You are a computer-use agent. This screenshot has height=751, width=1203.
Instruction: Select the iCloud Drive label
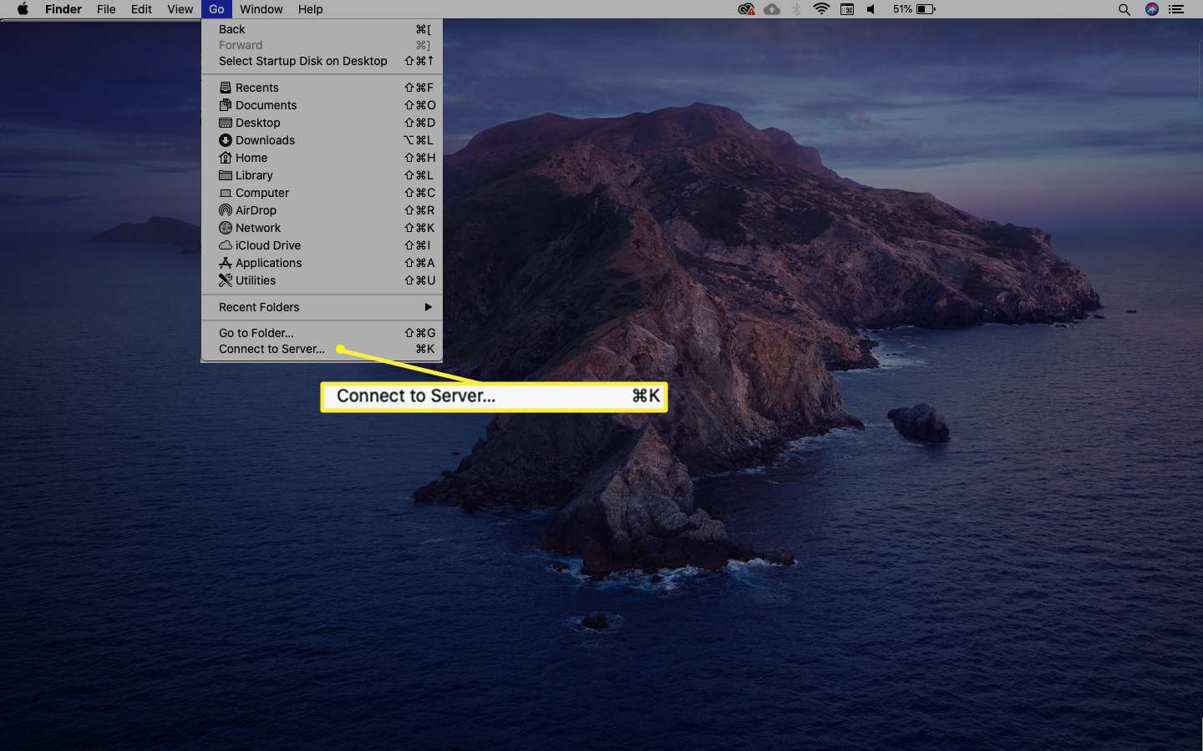coord(268,245)
